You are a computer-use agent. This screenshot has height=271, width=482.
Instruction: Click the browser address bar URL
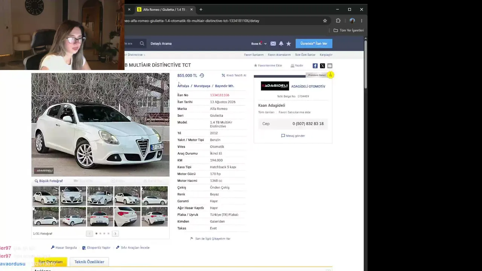(x=192, y=21)
